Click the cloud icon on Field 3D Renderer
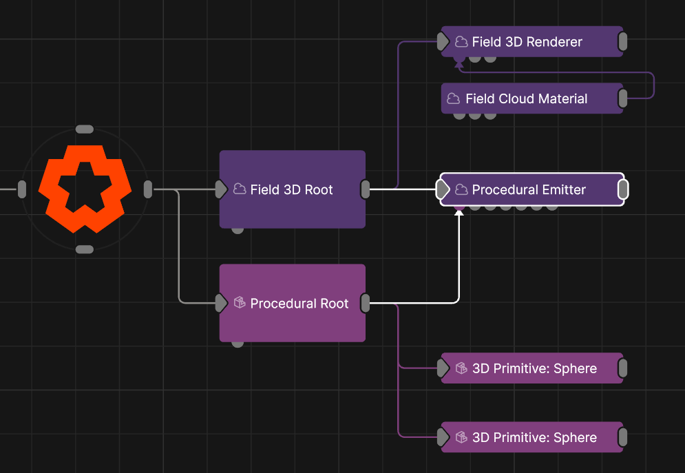Screen dimensions: 685x473 461,42
